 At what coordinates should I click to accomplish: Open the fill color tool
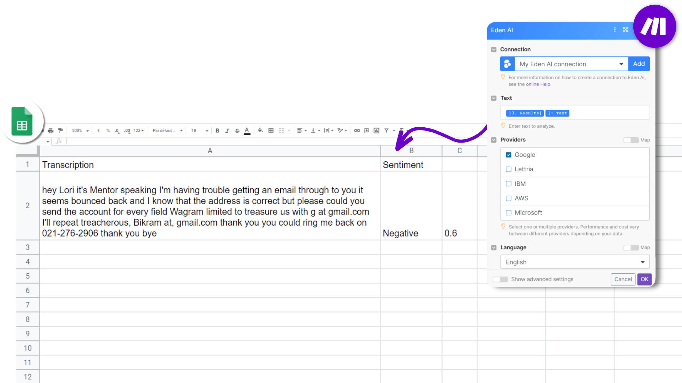click(x=260, y=131)
